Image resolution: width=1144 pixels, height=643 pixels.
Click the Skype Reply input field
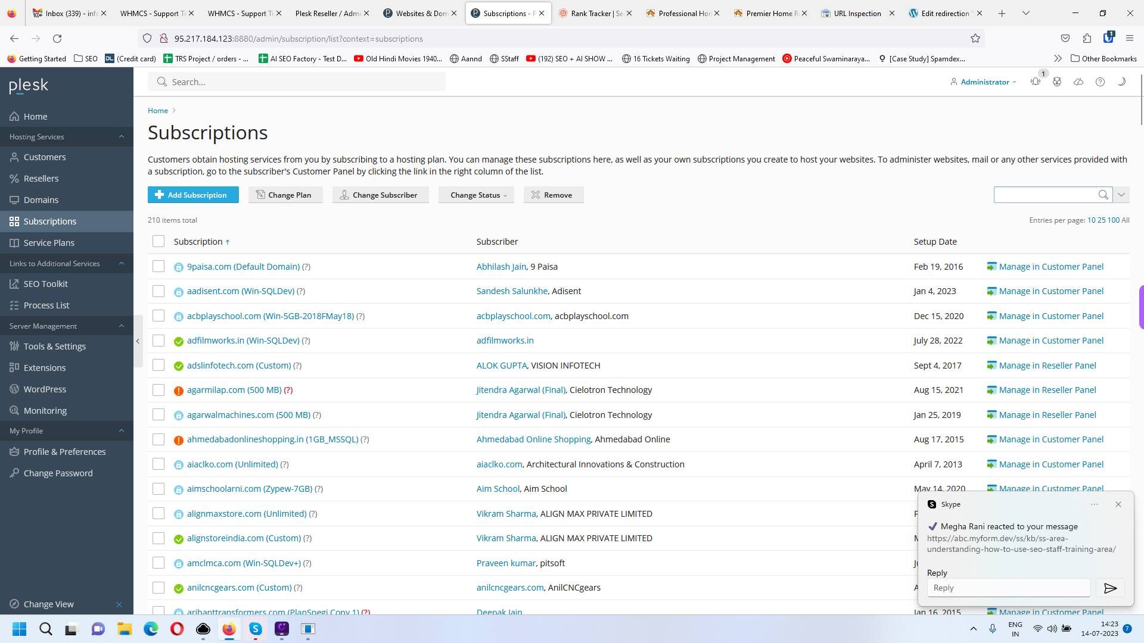pos(1008,588)
